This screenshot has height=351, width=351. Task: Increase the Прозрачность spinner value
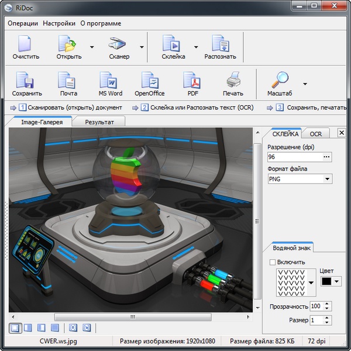[327, 304]
